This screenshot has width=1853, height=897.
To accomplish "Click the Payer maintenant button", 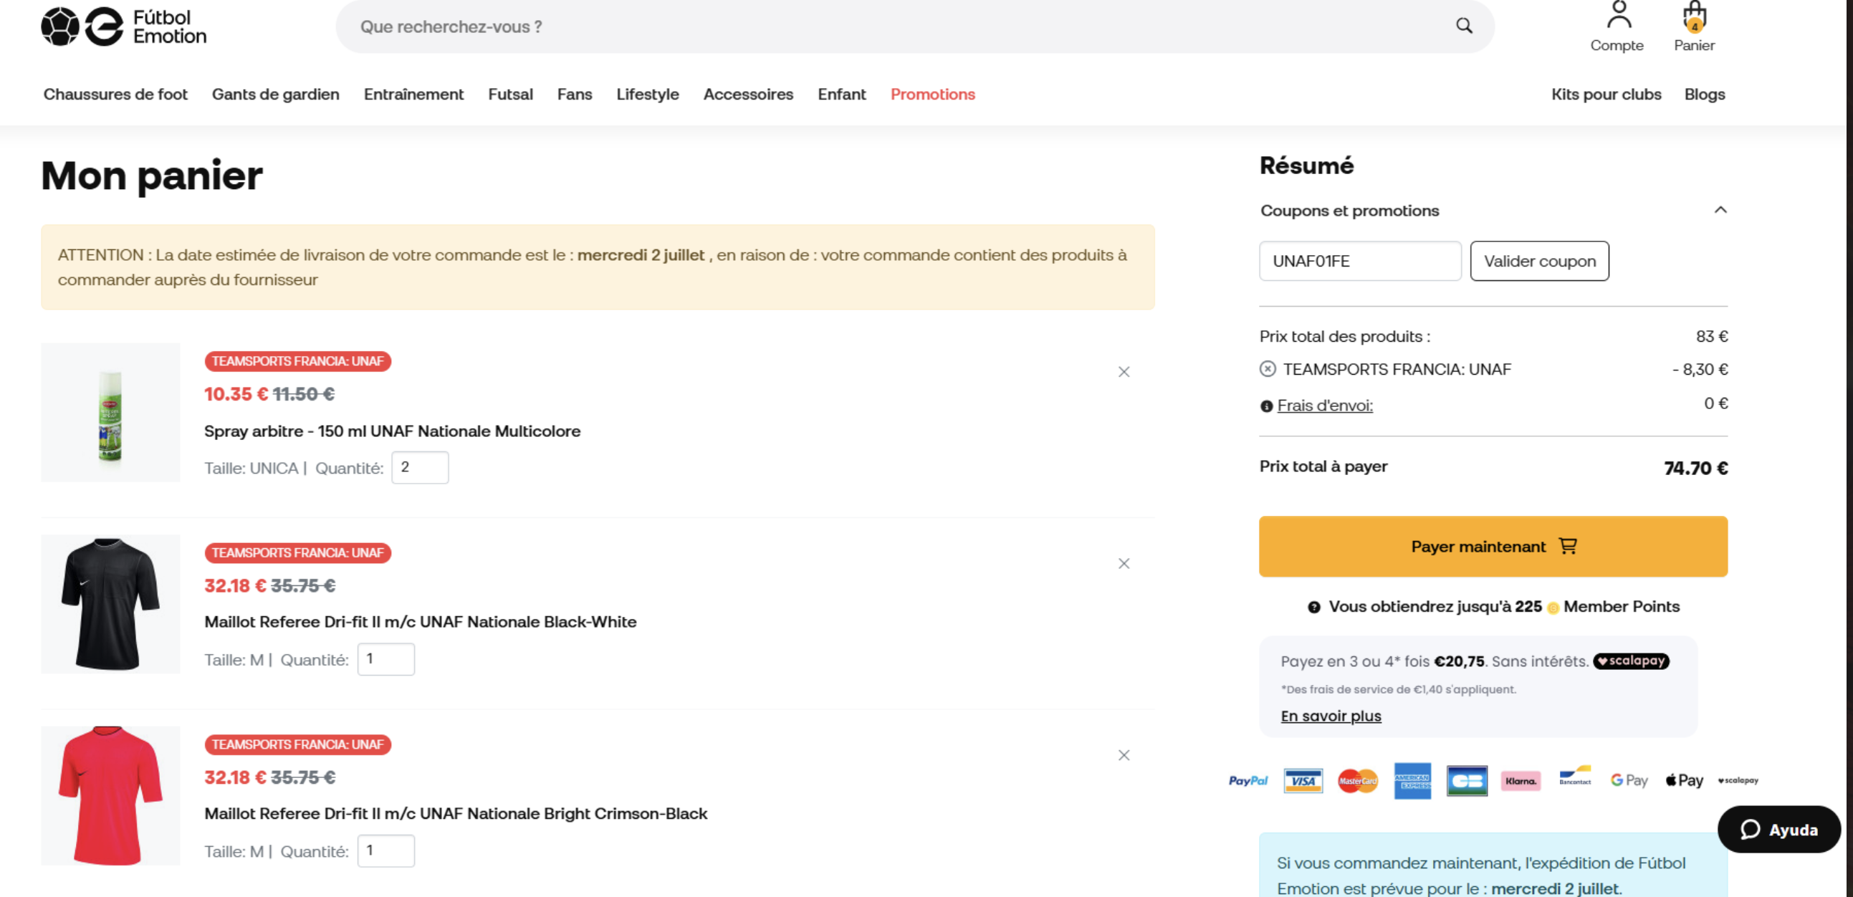I will click(1493, 546).
